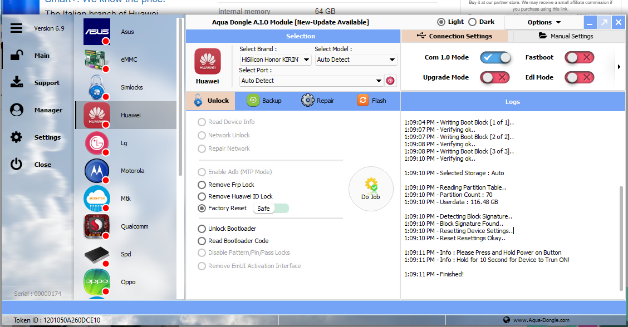Toggle the Factory Reset Safe slider
Screen dimensions: 628x327
[271, 209]
